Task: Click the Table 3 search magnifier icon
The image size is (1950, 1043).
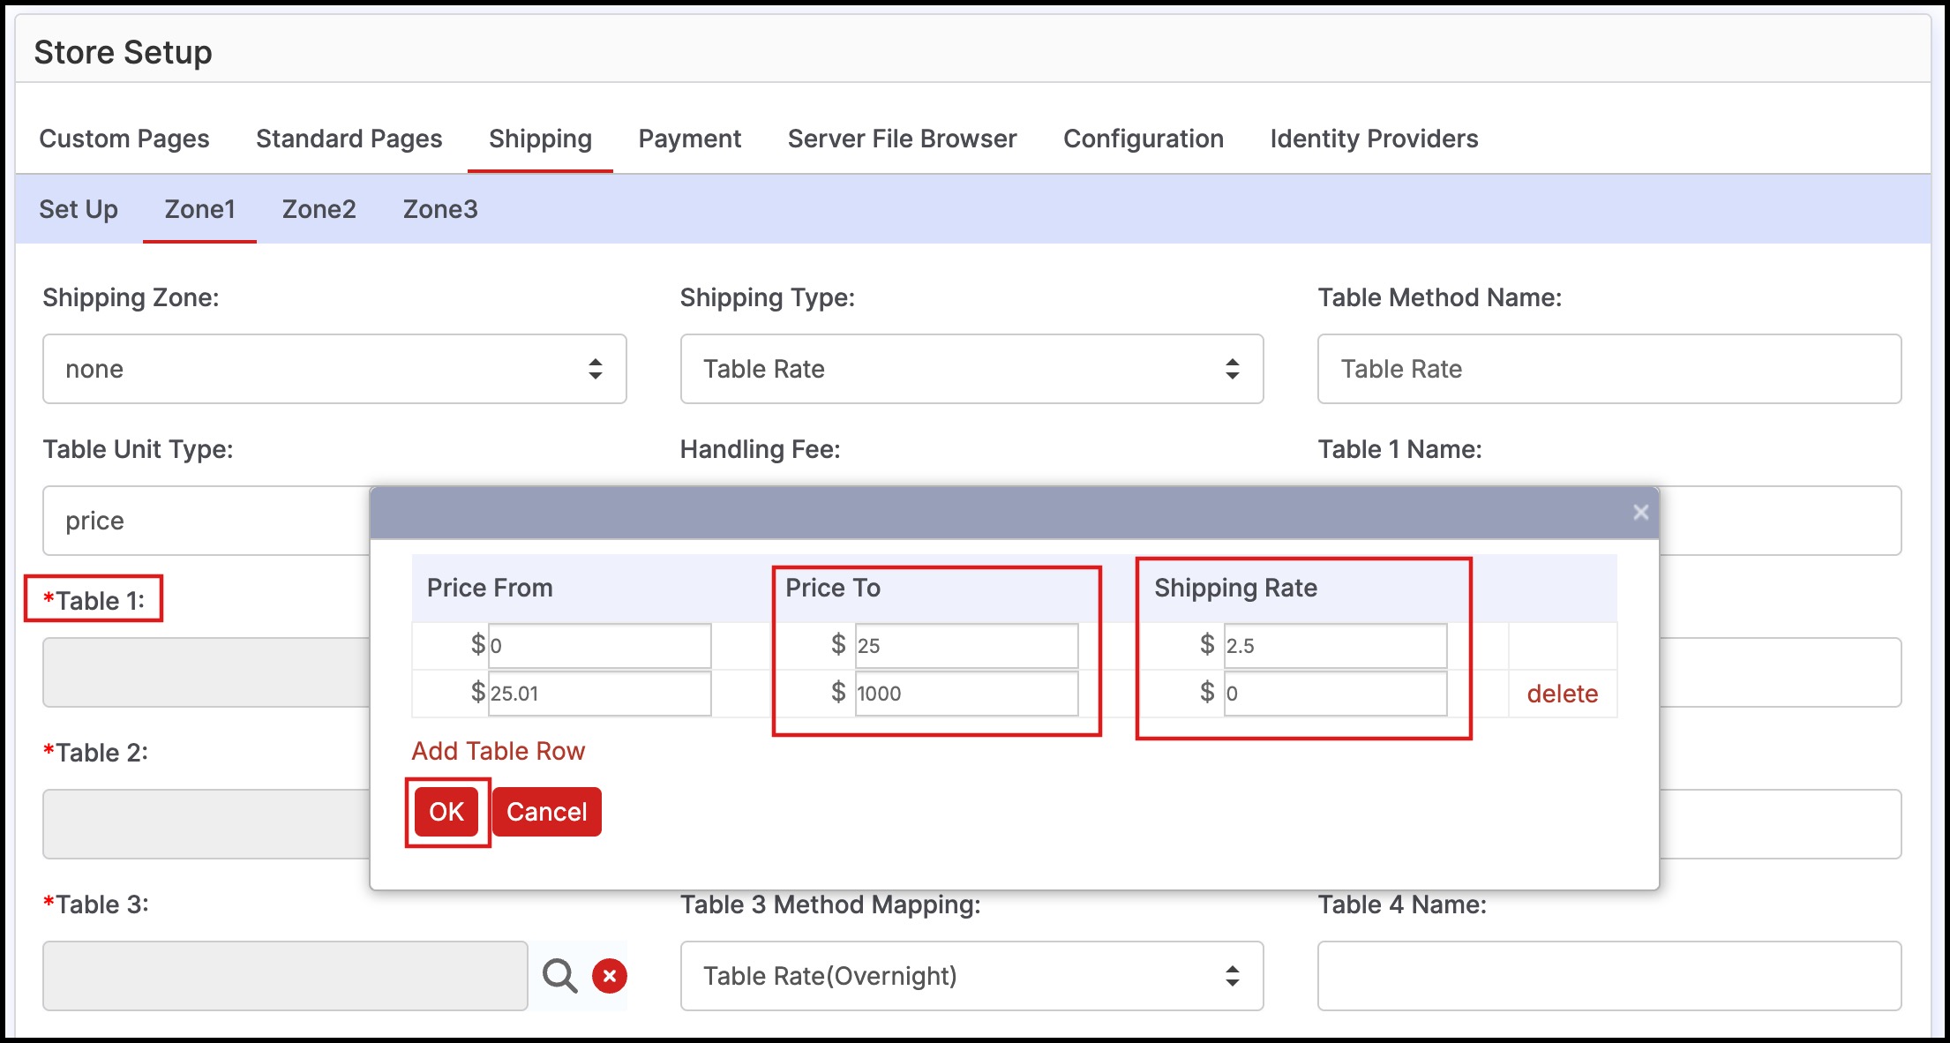Action: pos(559,976)
